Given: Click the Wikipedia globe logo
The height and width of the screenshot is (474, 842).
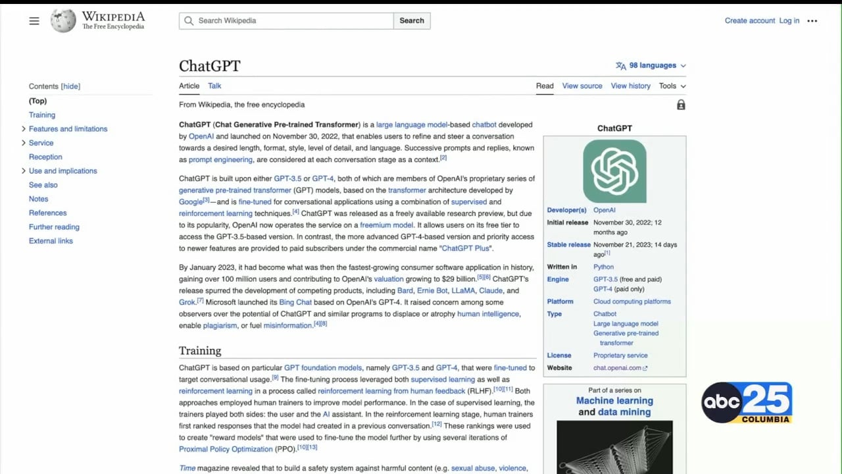Looking at the screenshot, I should 63,21.
